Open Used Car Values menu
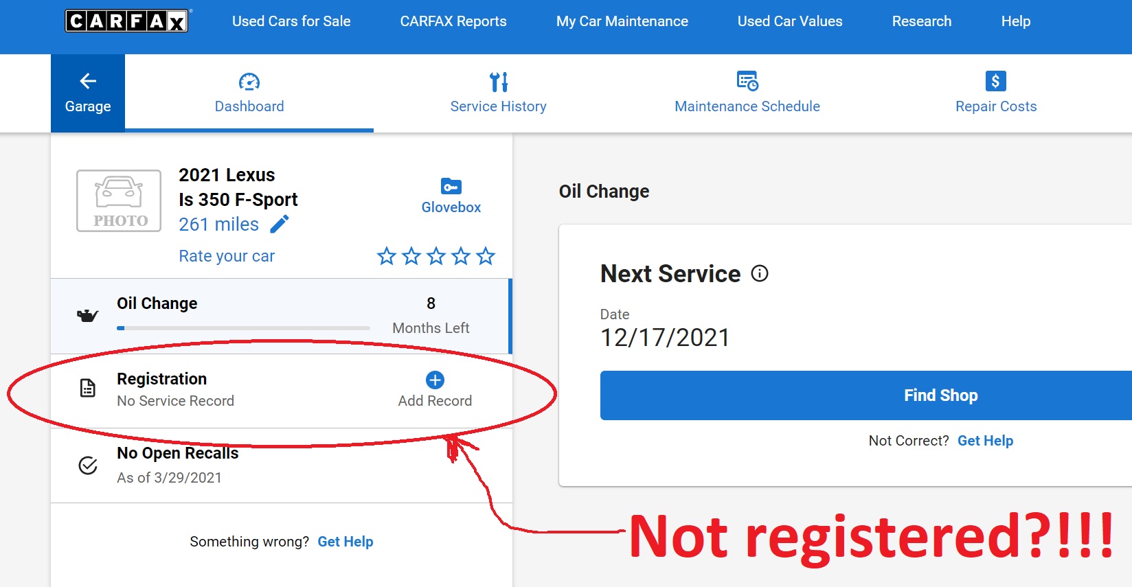 click(790, 21)
